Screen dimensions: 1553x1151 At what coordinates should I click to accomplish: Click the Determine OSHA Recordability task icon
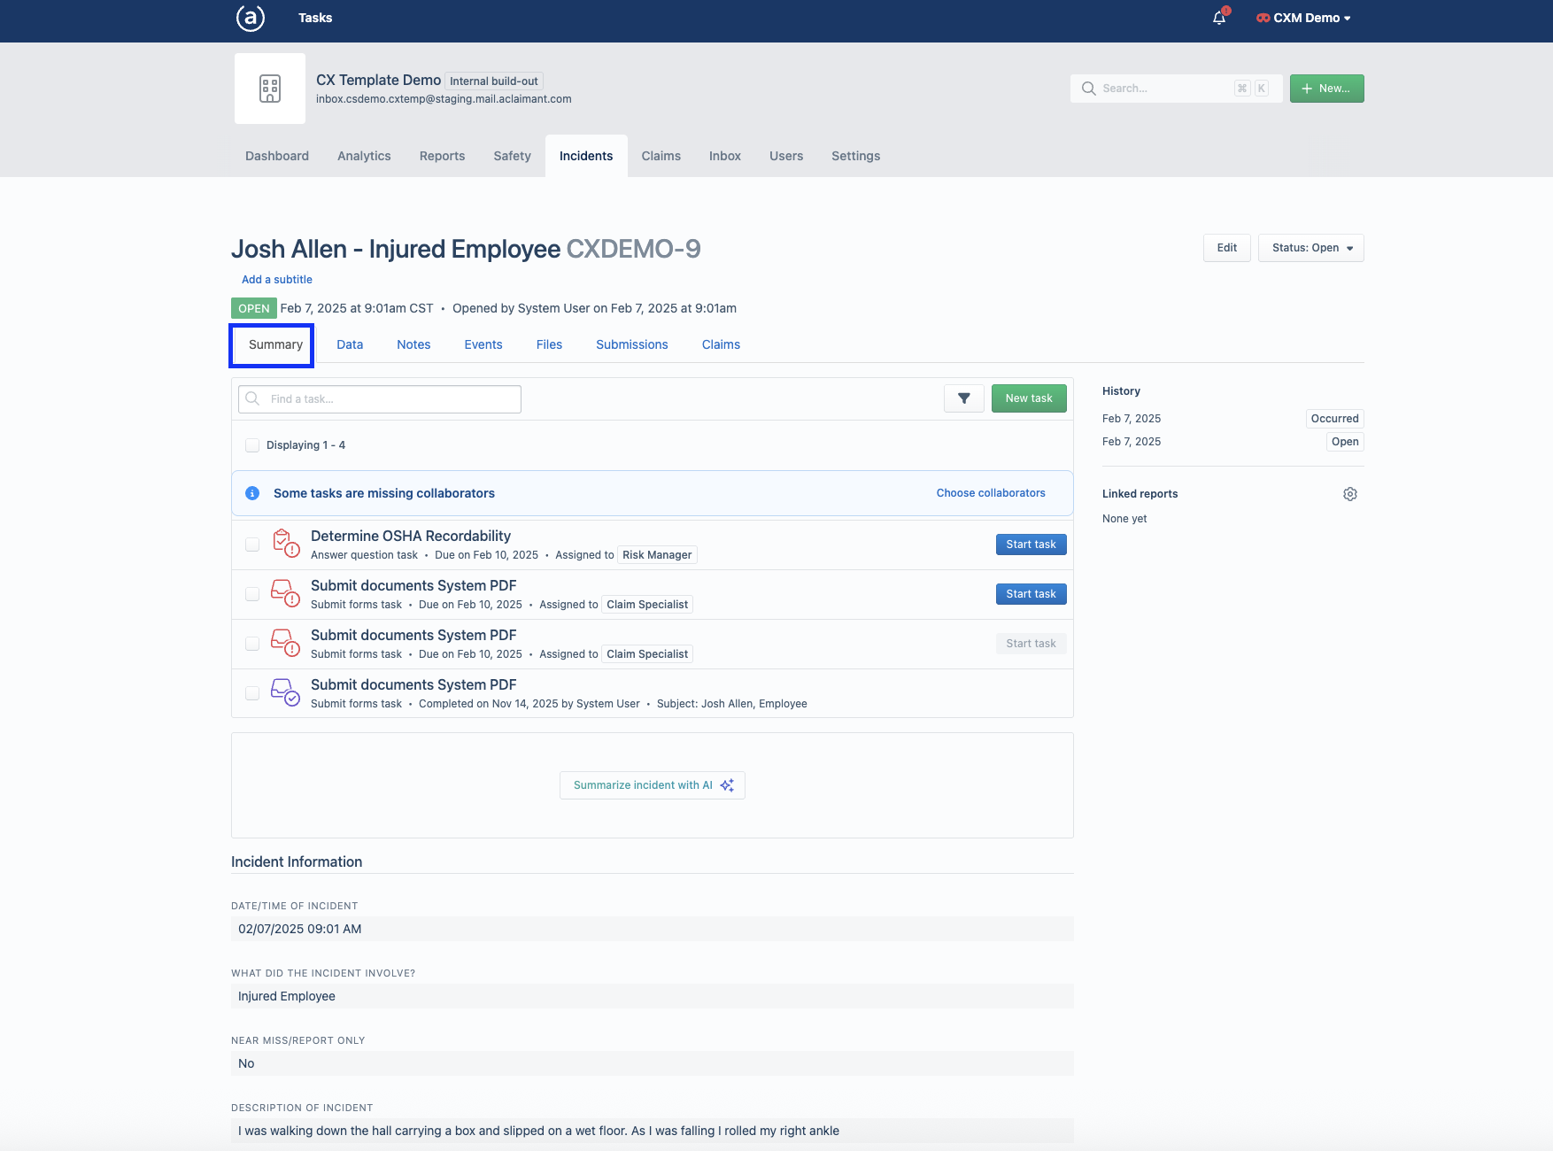tap(285, 544)
